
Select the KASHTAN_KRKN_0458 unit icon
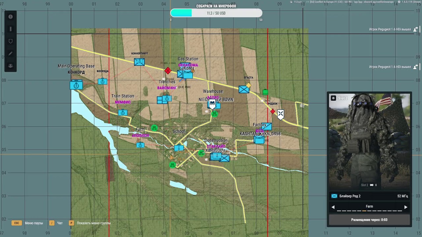tap(259, 140)
